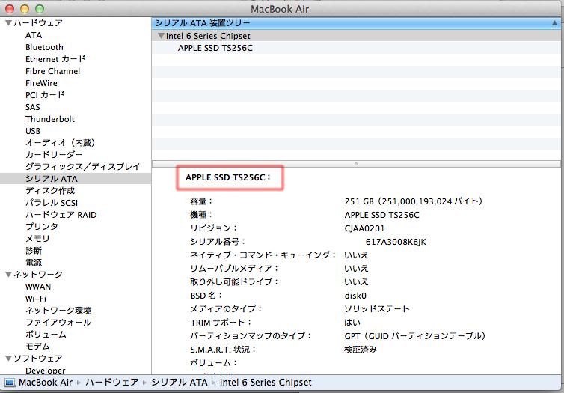Select ディスク作成 in the sidebar
The image size is (564, 393).
(50, 191)
